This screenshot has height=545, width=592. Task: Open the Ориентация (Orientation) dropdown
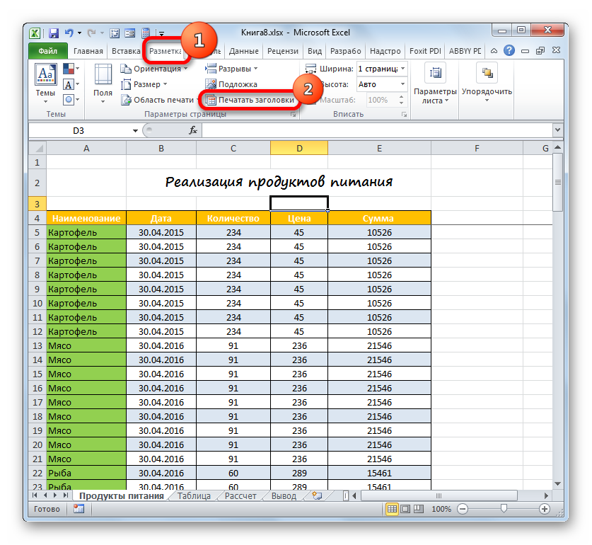[156, 69]
